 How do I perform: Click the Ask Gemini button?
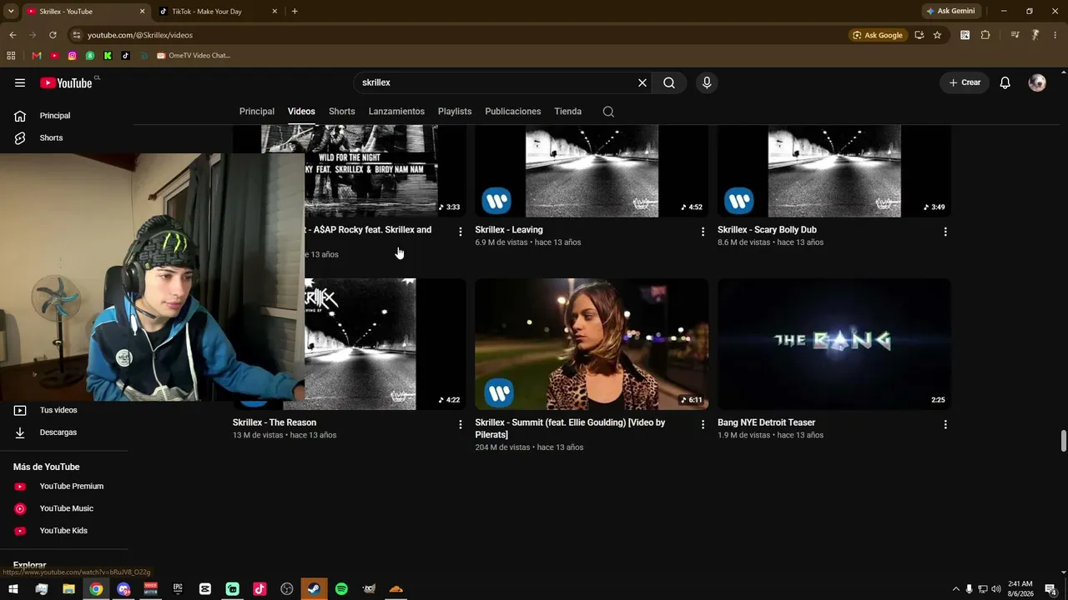950,12
